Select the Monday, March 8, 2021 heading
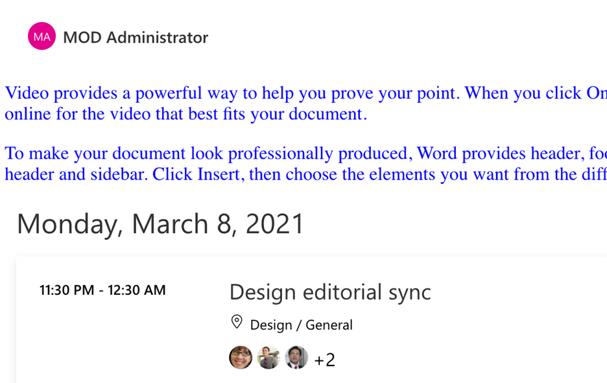Screen dimensions: 607x383 (160, 224)
